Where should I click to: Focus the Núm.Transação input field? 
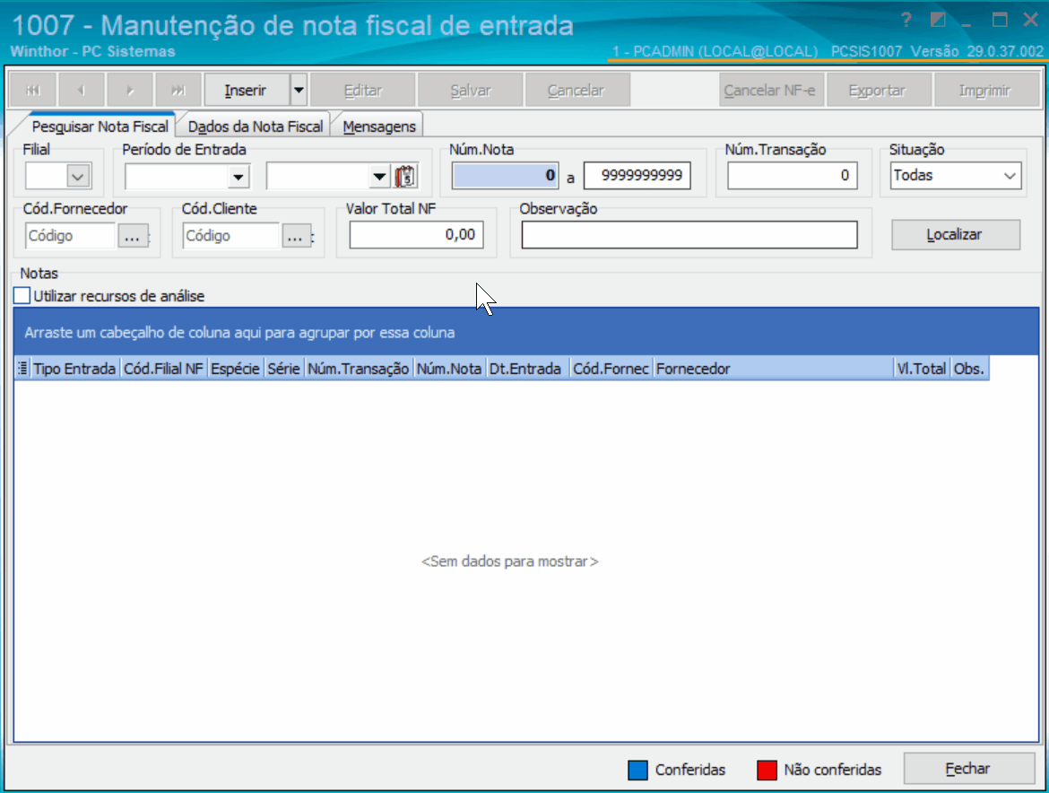792,175
